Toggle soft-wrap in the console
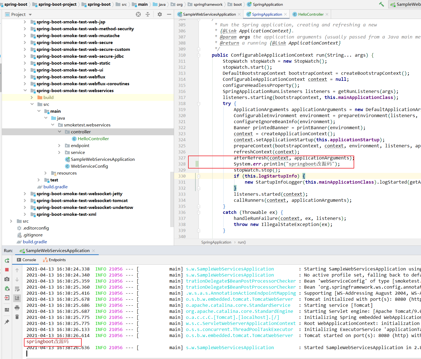Screen dimensions: 421x359 coord(17,289)
